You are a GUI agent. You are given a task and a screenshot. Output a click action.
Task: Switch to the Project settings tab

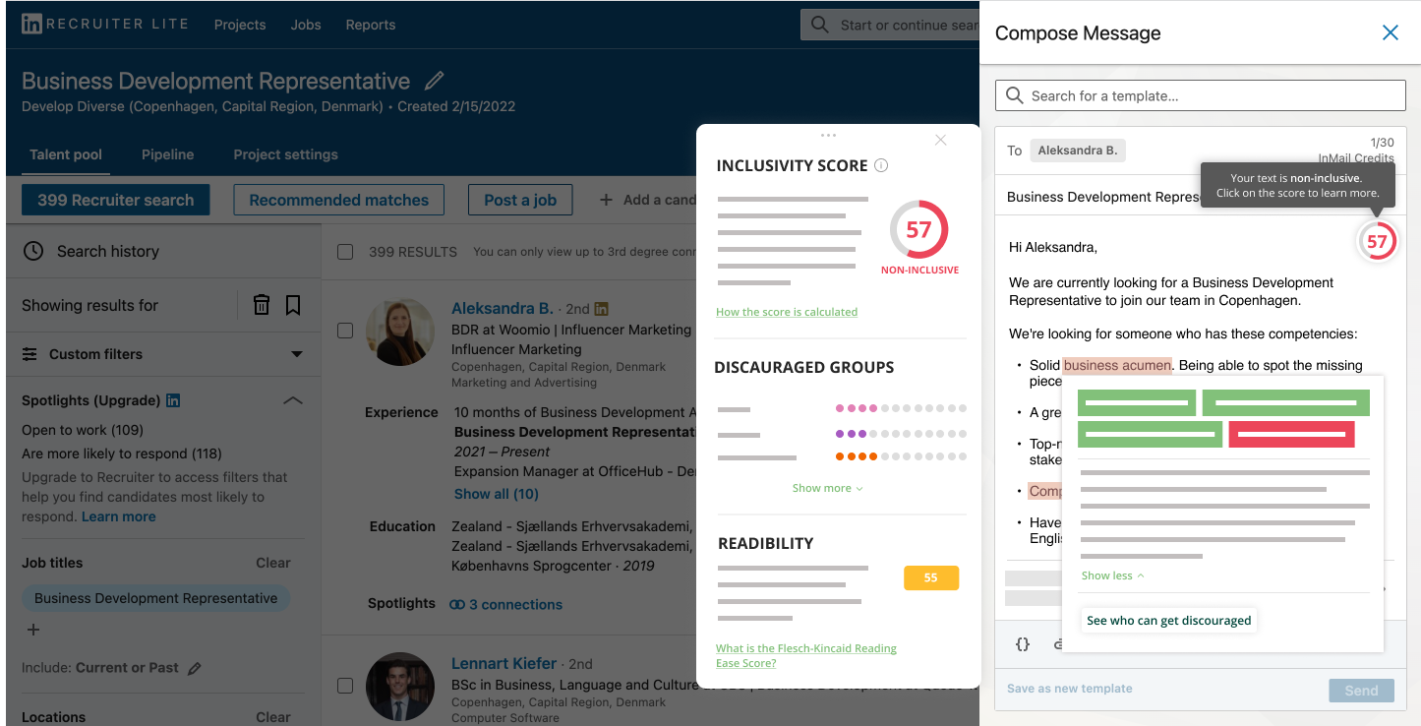click(285, 154)
